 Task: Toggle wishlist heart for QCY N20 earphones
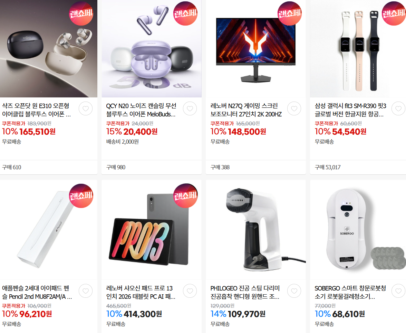pyautogui.click(x=190, y=108)
